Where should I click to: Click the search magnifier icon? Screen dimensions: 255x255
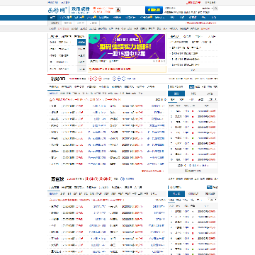tap(216, 8)
